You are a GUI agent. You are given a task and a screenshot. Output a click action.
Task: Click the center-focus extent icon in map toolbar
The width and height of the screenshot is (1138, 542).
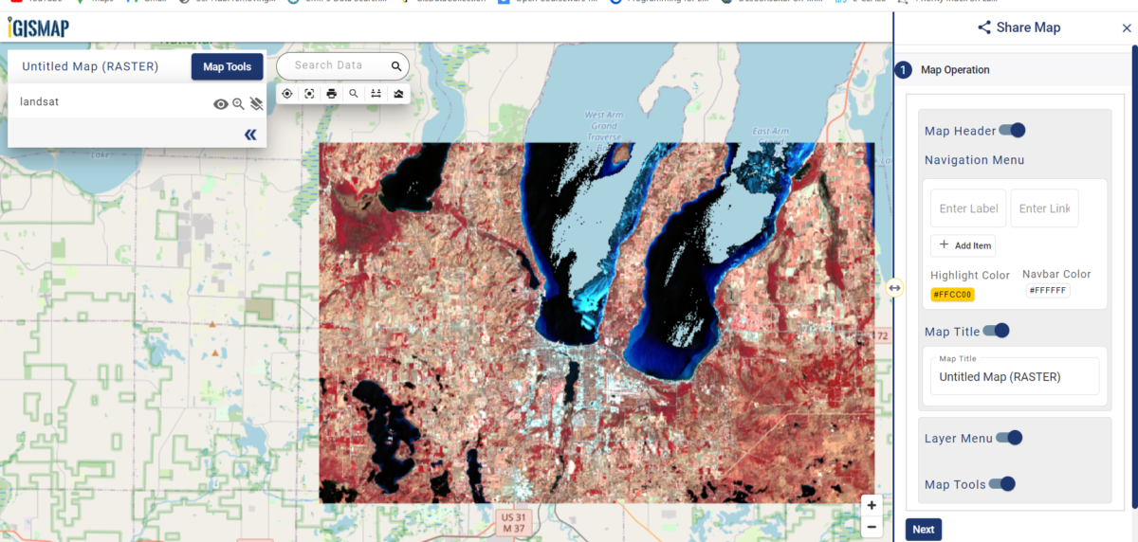[309, 94]
